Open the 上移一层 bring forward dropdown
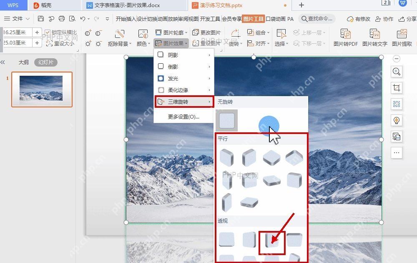417x263 pixels. click(x=309, y=32)
